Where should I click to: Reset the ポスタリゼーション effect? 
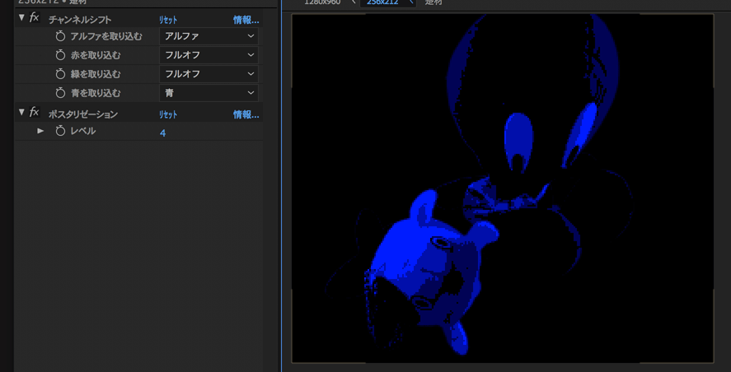click(168, 114)
